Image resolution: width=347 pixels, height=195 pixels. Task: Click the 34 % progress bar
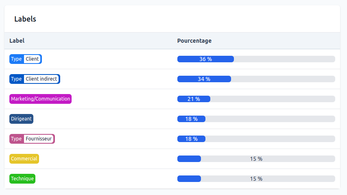point(256,79)
